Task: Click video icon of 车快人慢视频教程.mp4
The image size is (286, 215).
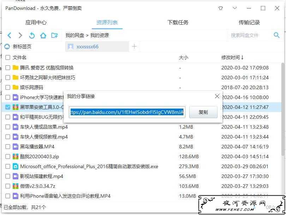Action: [x=16, y=137]
